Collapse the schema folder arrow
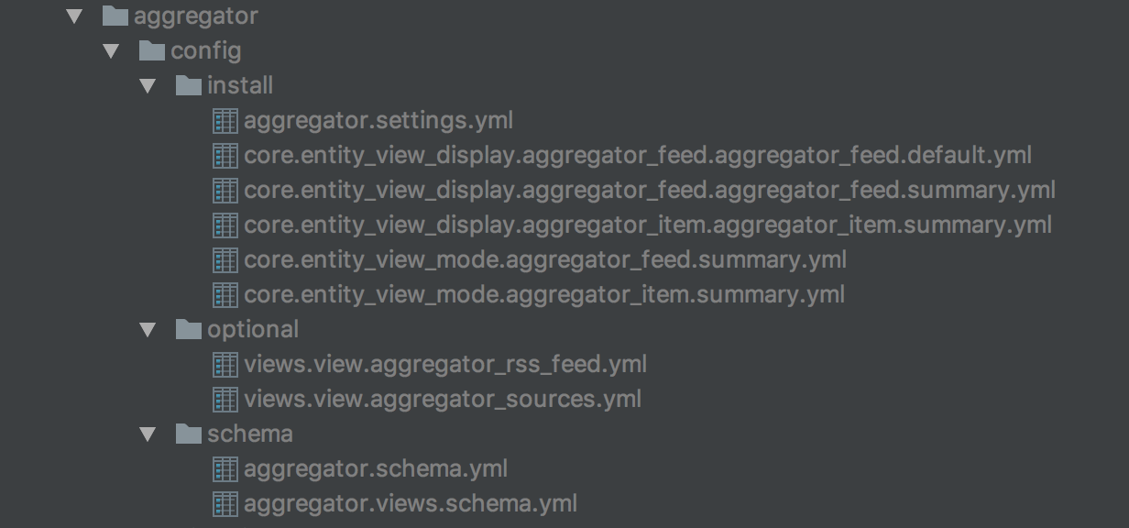The width and height of the screenshot is (1129, 528). [148, 434]
